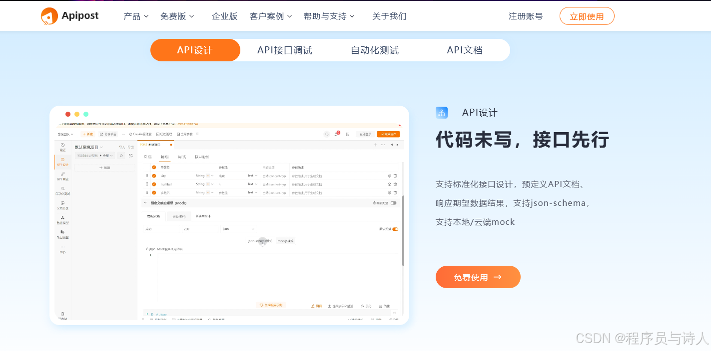Select the active API设计 tab
The image size is (711, 351).
pyautogui.click(x=195, y=50)
